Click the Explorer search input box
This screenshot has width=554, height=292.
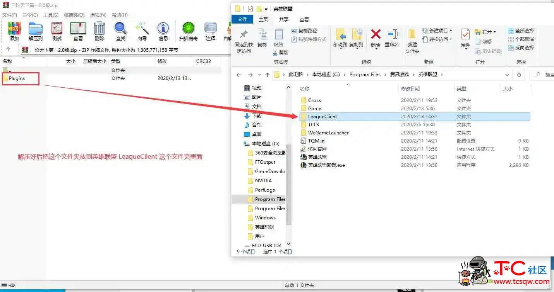[542, 75]
